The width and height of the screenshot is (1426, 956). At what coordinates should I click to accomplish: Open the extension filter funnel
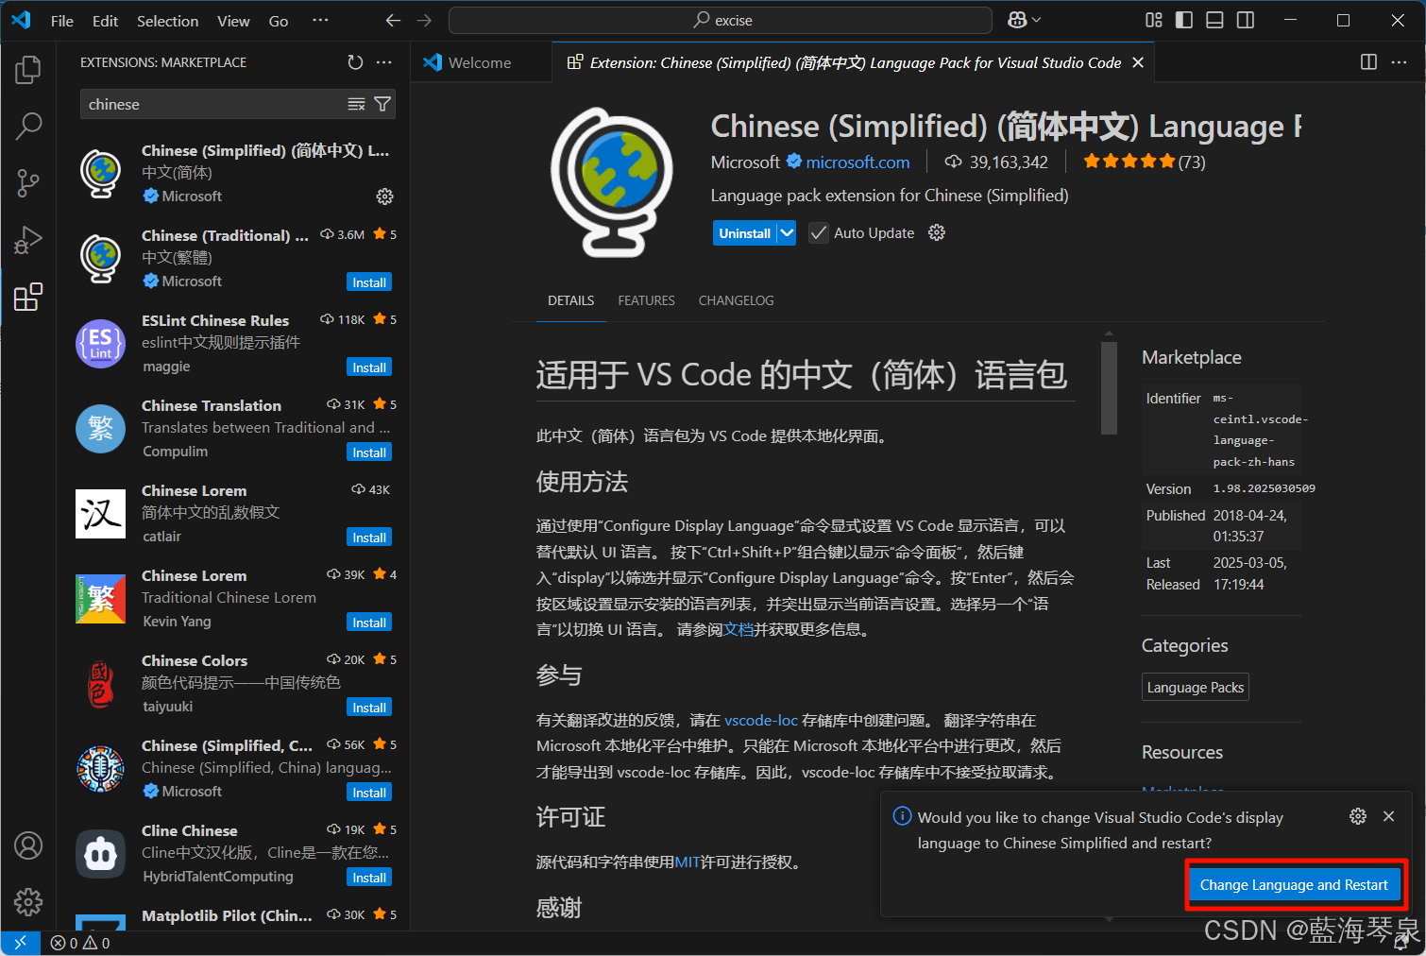coord(382,104)
